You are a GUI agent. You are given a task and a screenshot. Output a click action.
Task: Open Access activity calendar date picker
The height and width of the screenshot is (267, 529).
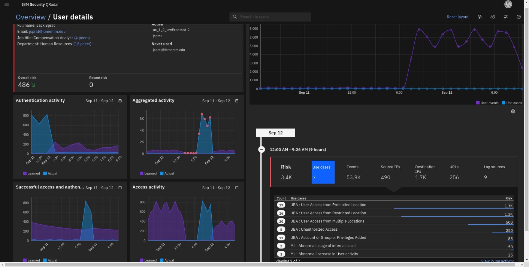tap(237, 188)
